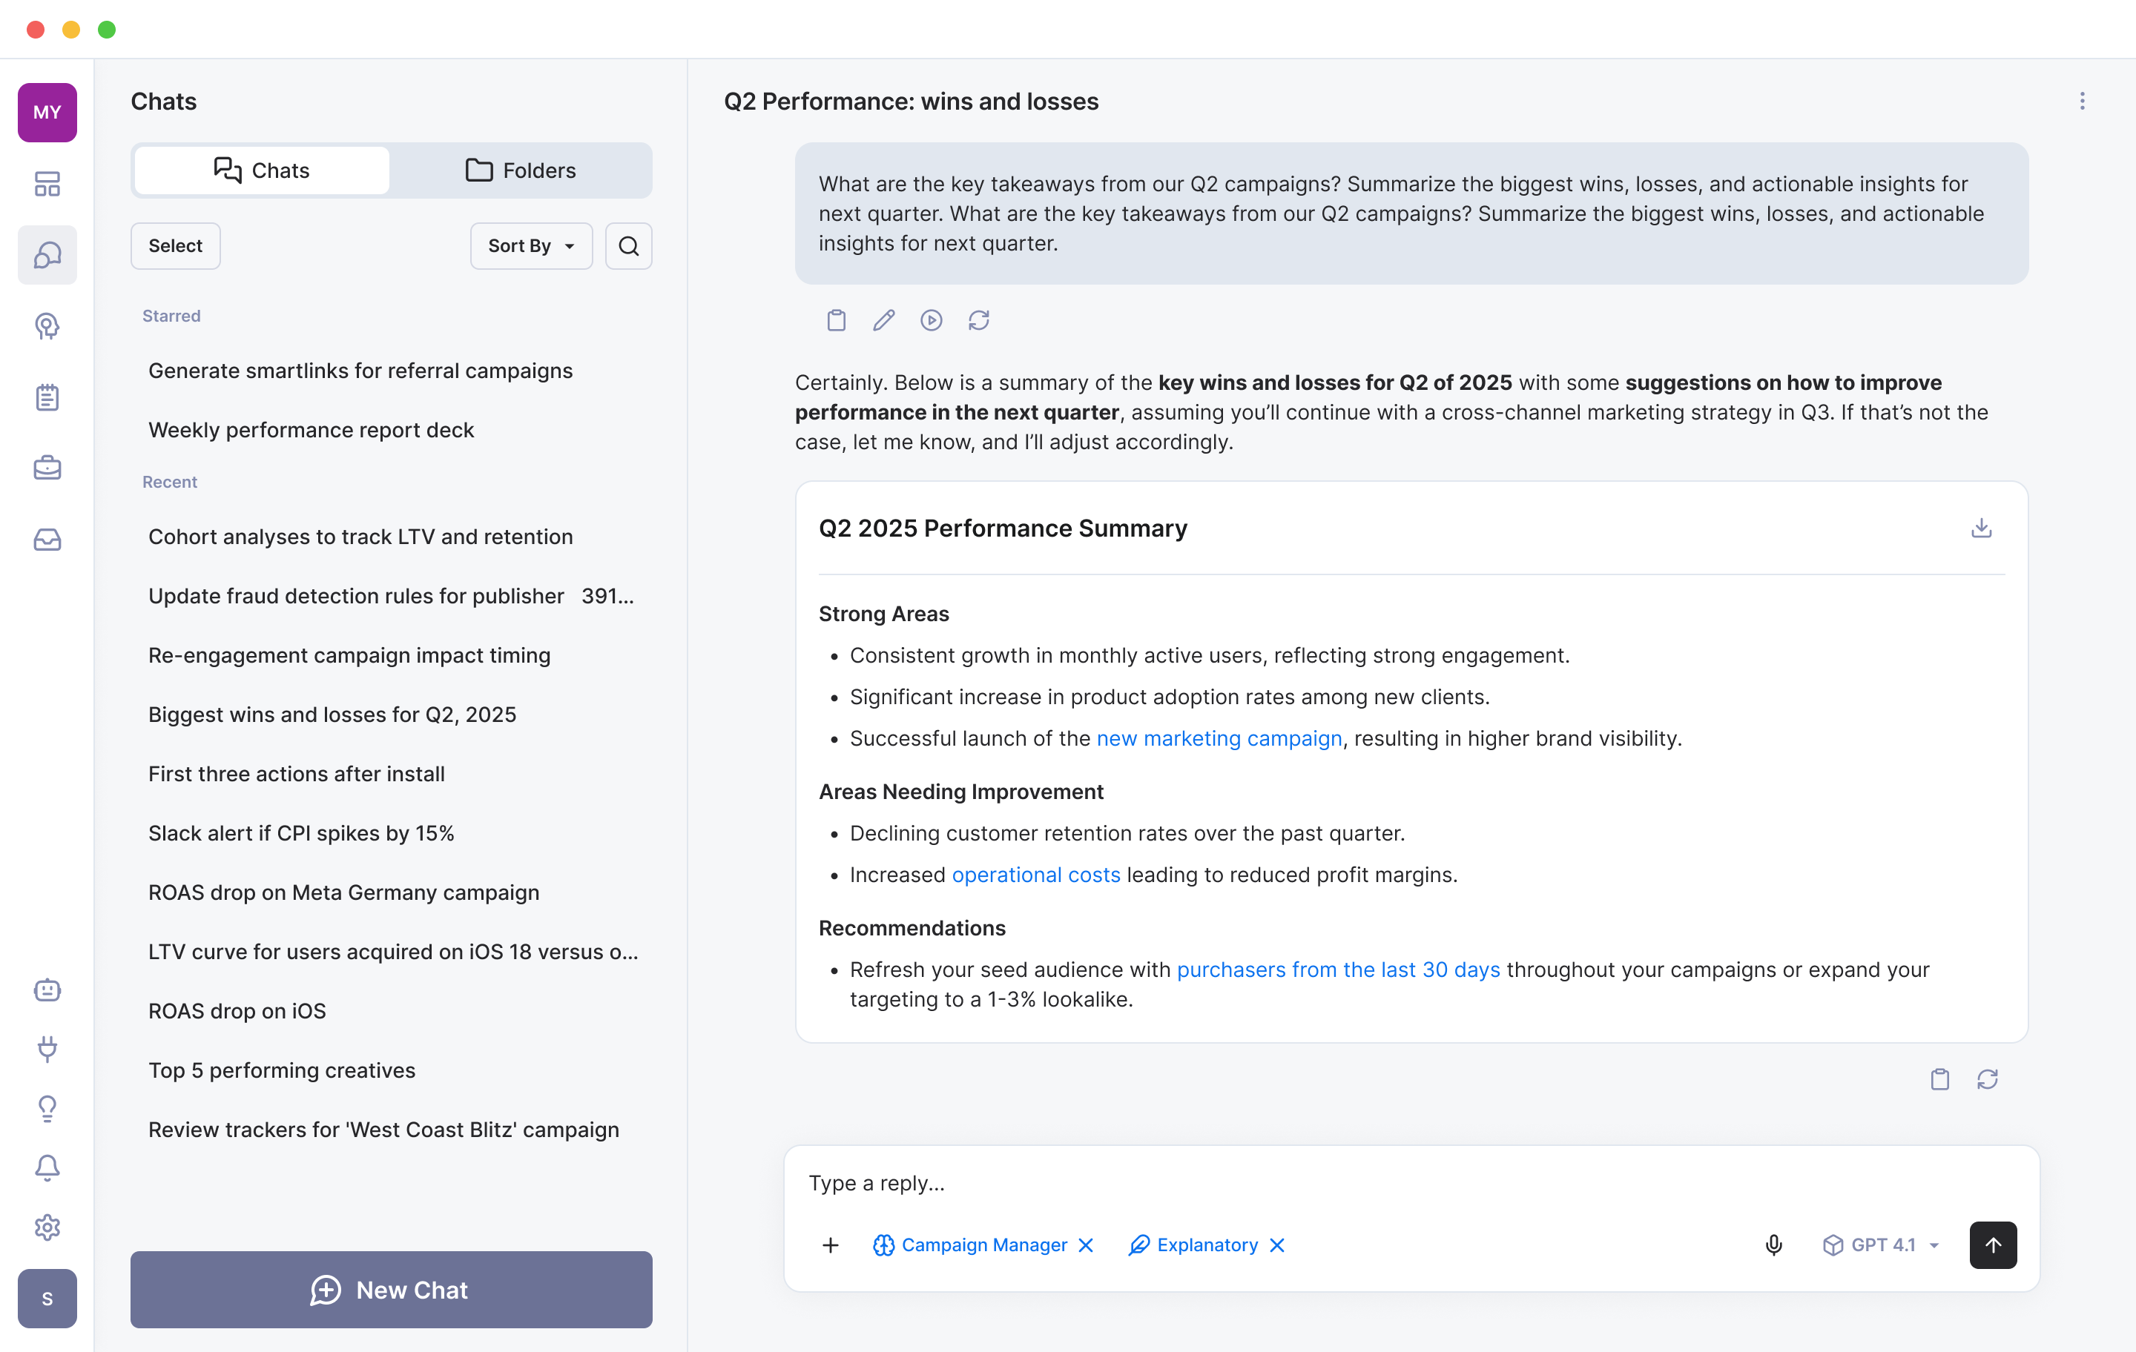Remove the Campaign Manager tag
The image size is (2136, 1352).
pyautogui.click(x=1086, y=1245)
